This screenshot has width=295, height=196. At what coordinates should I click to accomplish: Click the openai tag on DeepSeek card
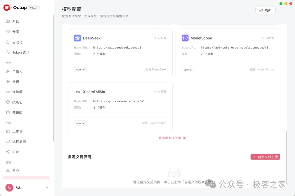[x=80, y=69]
